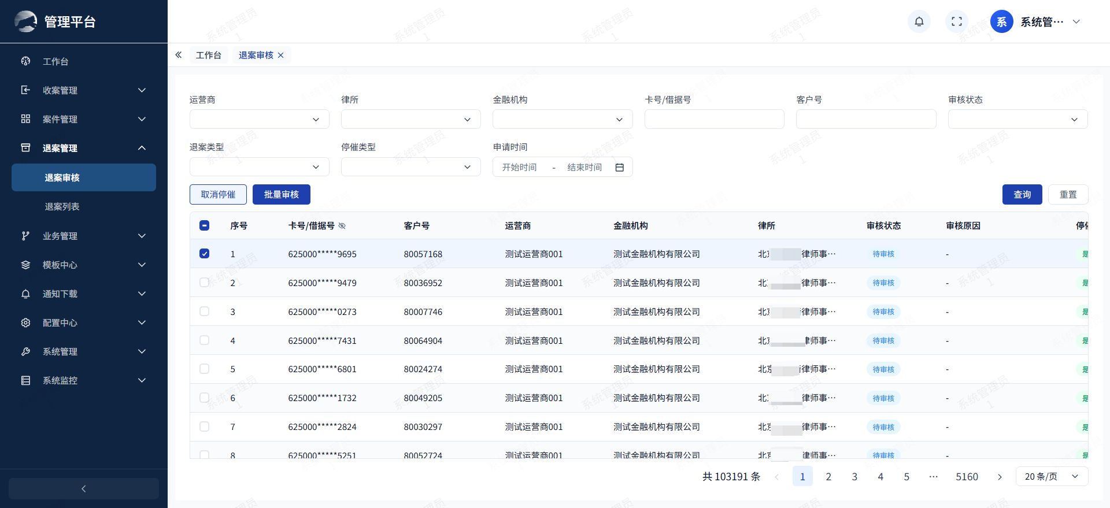Screen dimensions: 1110x508
Task: Open the 20条/页 page size dropdown
Action: 1052,476
